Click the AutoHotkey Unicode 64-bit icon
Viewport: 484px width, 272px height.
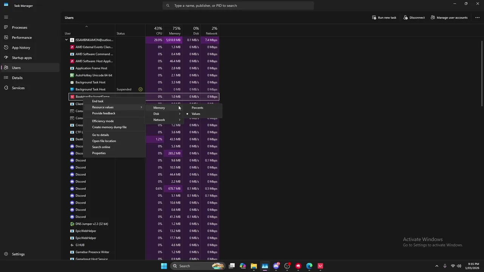(72, 75)
